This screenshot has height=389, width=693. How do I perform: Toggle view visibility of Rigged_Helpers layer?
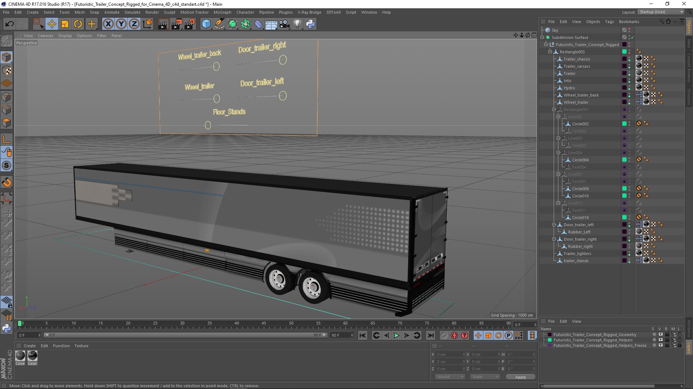(x=661, y=340)
